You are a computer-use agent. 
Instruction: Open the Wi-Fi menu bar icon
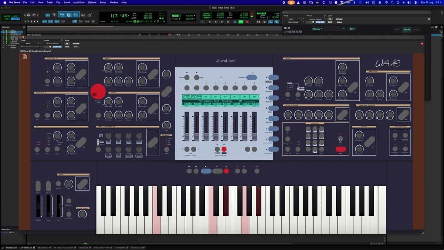point(386,2)
